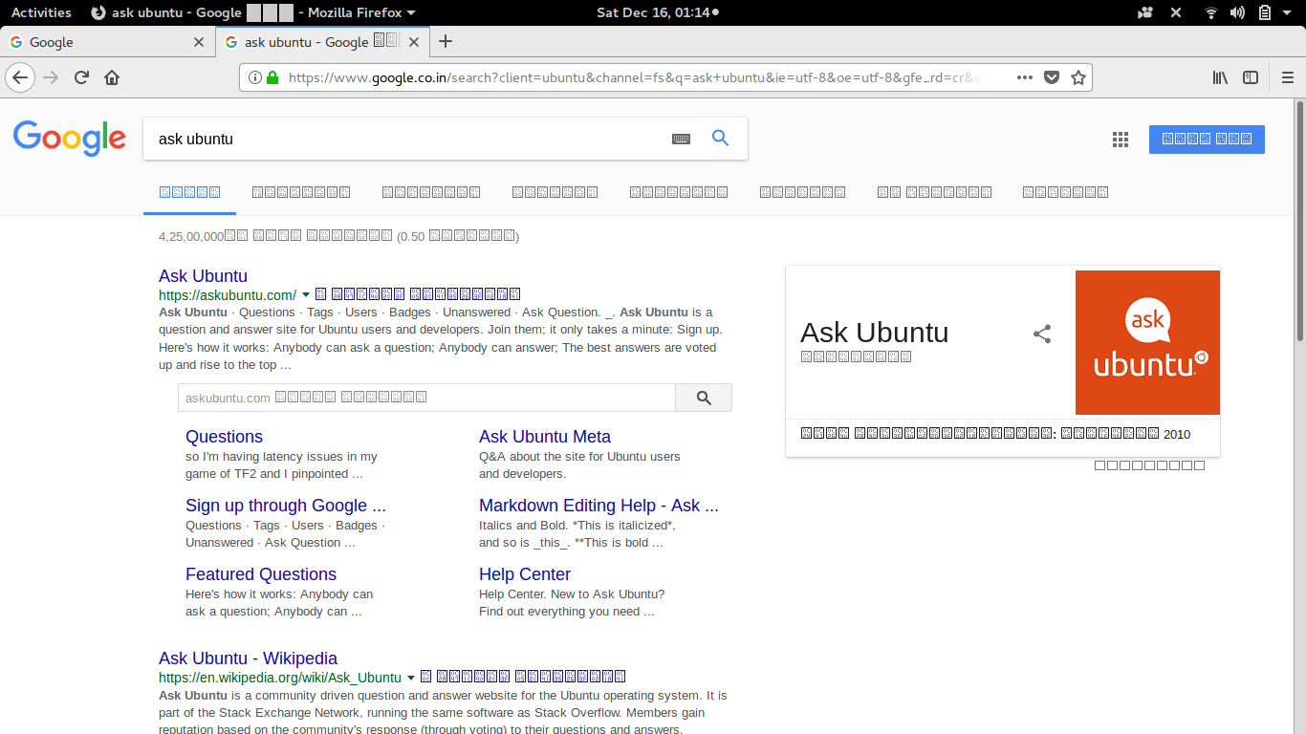1306x734 pixels.
Task: Open the system camera tray icon
Action: point(1146,12)
